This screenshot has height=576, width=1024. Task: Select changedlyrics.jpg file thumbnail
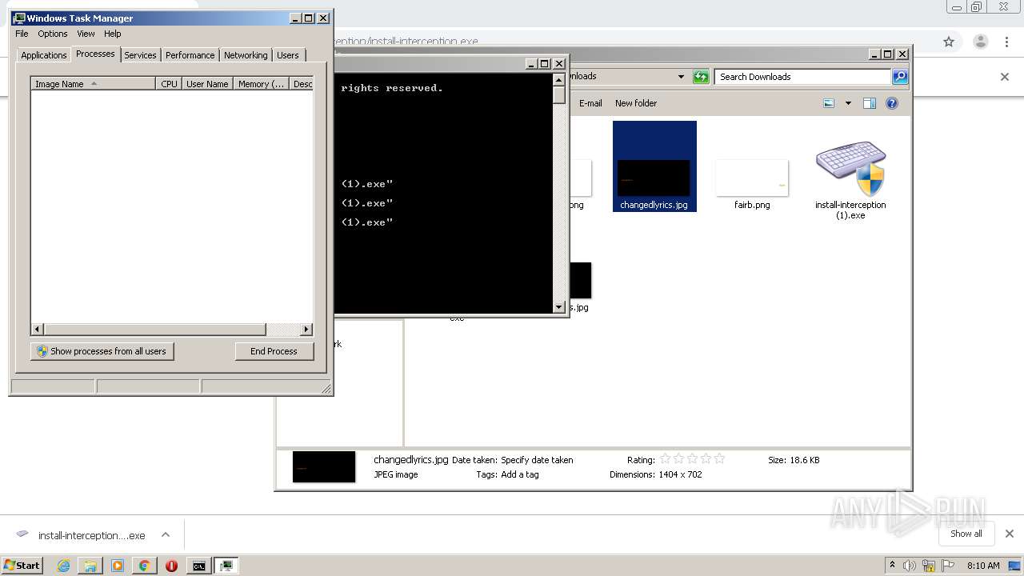click(x=654, y=166)
